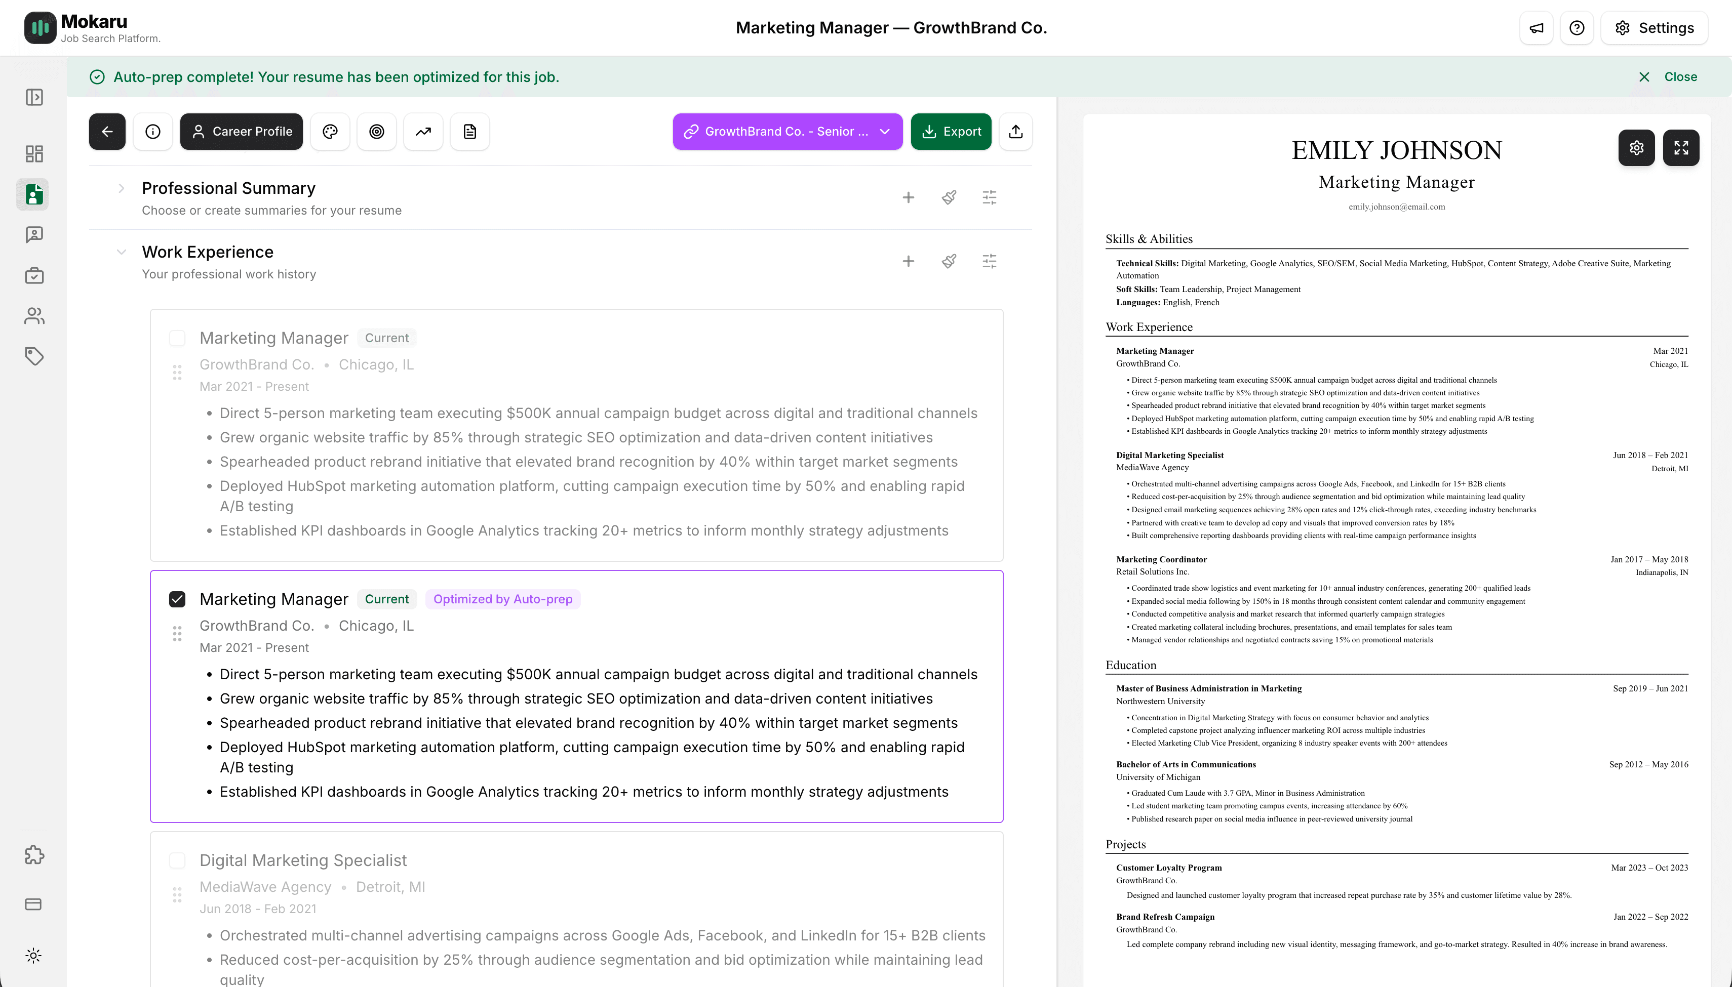Open the document icon next to trends

[469, 131]
